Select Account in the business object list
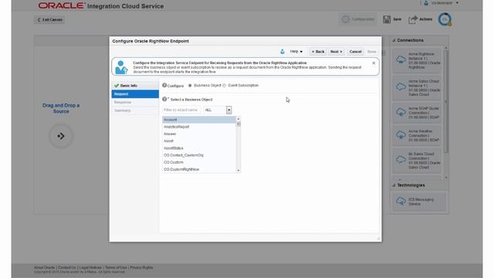Image resolution: width=494 pixels, height=278 pixels. tap(199, 120)
